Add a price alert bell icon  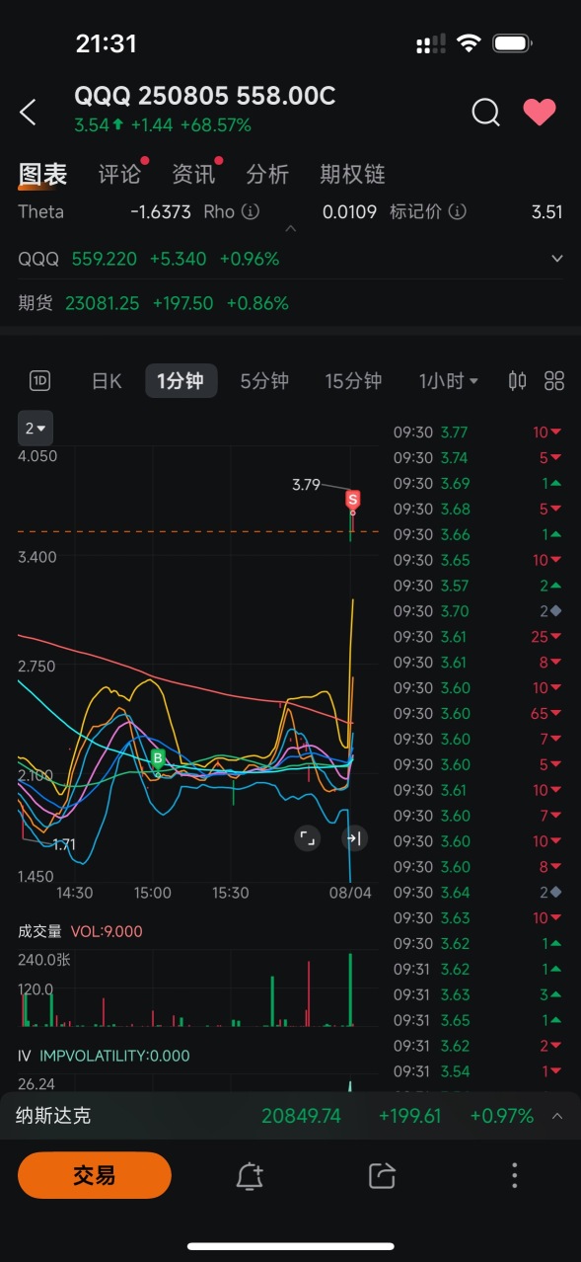tap(250, 1175)
